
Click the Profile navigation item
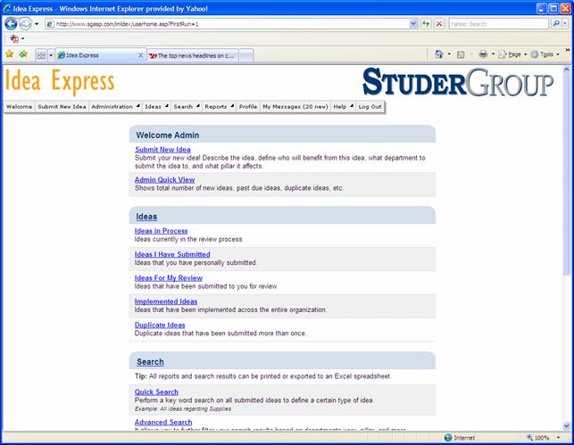248,107
